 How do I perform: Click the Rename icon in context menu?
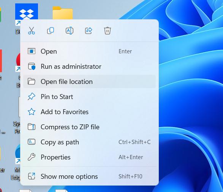tap(70, 31)
